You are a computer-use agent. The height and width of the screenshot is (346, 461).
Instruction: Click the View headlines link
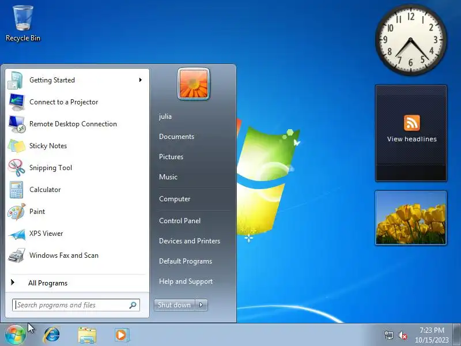[411, 139]
